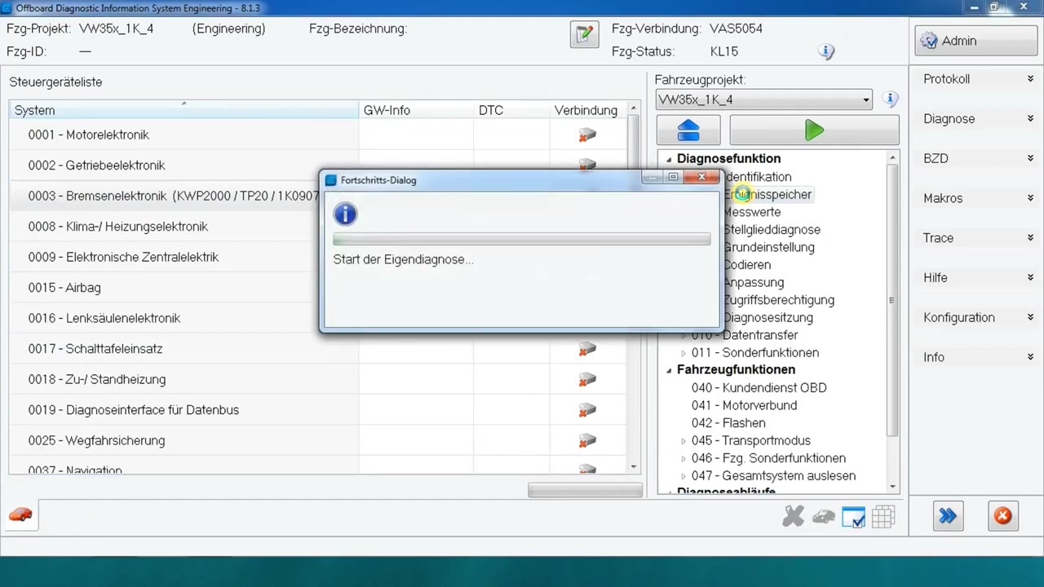Expand the Konfiguration sidebar section
Viewport: 1044px width, 587px height.
pyautogui.click(x=977, y=318)
